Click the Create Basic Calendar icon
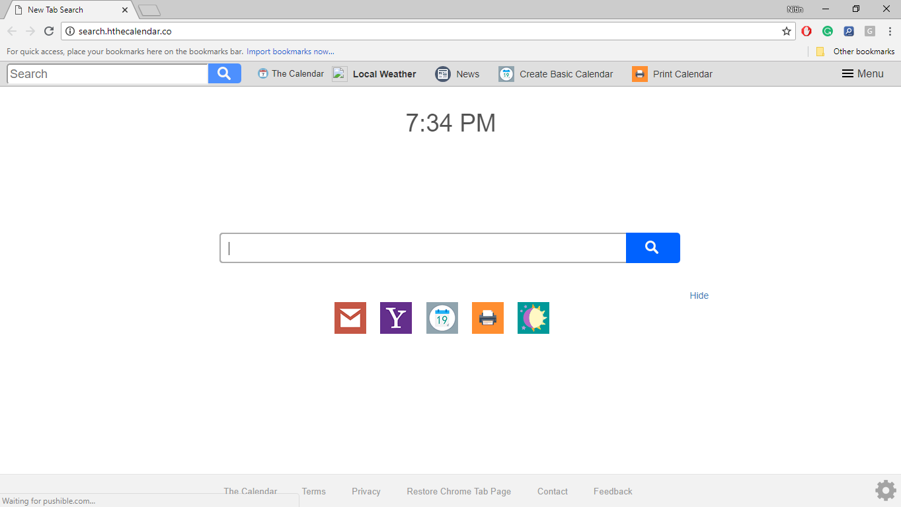The width and height of the screenshot is (901, 507). [506, 73]
